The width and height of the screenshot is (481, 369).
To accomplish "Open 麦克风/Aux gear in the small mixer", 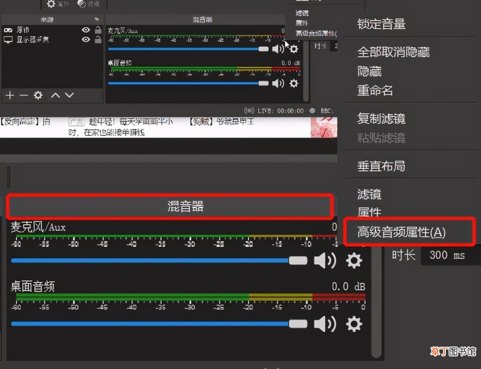I will click(294, 49).
